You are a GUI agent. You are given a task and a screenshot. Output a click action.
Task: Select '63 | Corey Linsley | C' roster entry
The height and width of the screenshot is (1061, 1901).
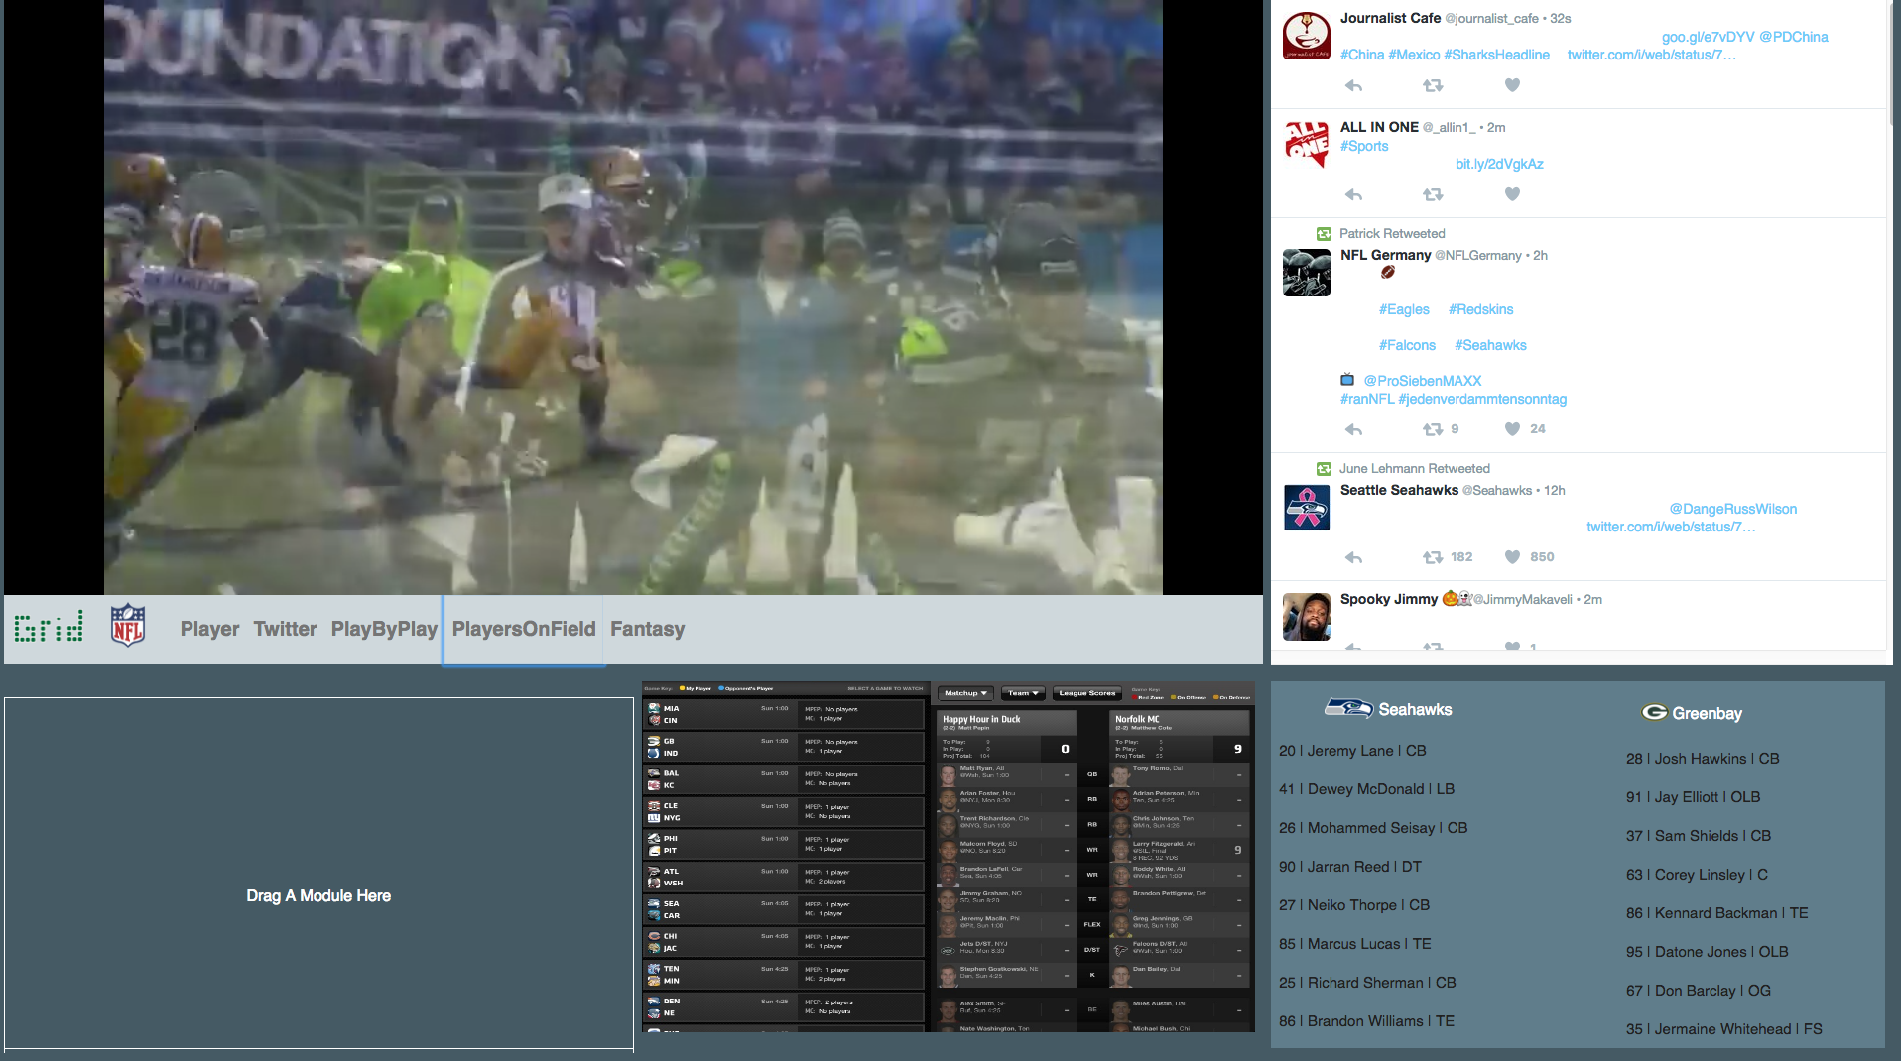[1697, 875]
